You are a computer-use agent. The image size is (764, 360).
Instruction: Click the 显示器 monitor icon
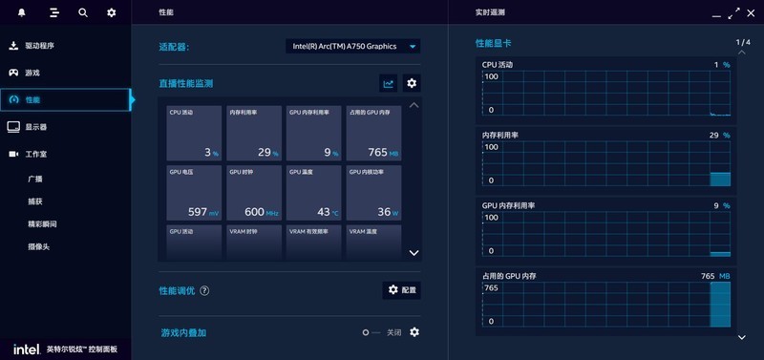tap(13, 127)
